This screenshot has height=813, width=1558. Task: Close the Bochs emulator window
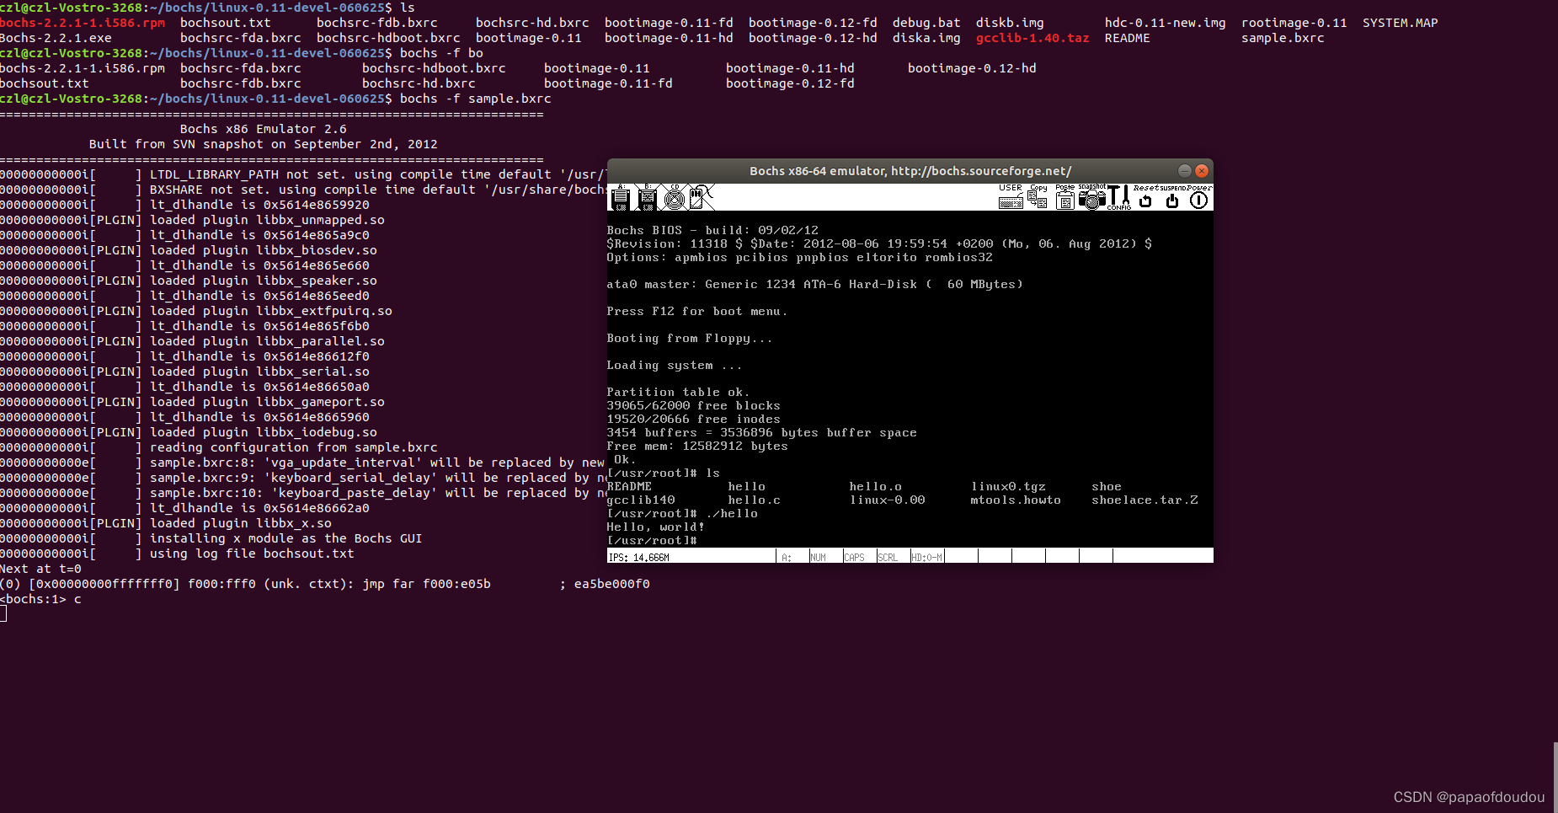point(1202,170)
